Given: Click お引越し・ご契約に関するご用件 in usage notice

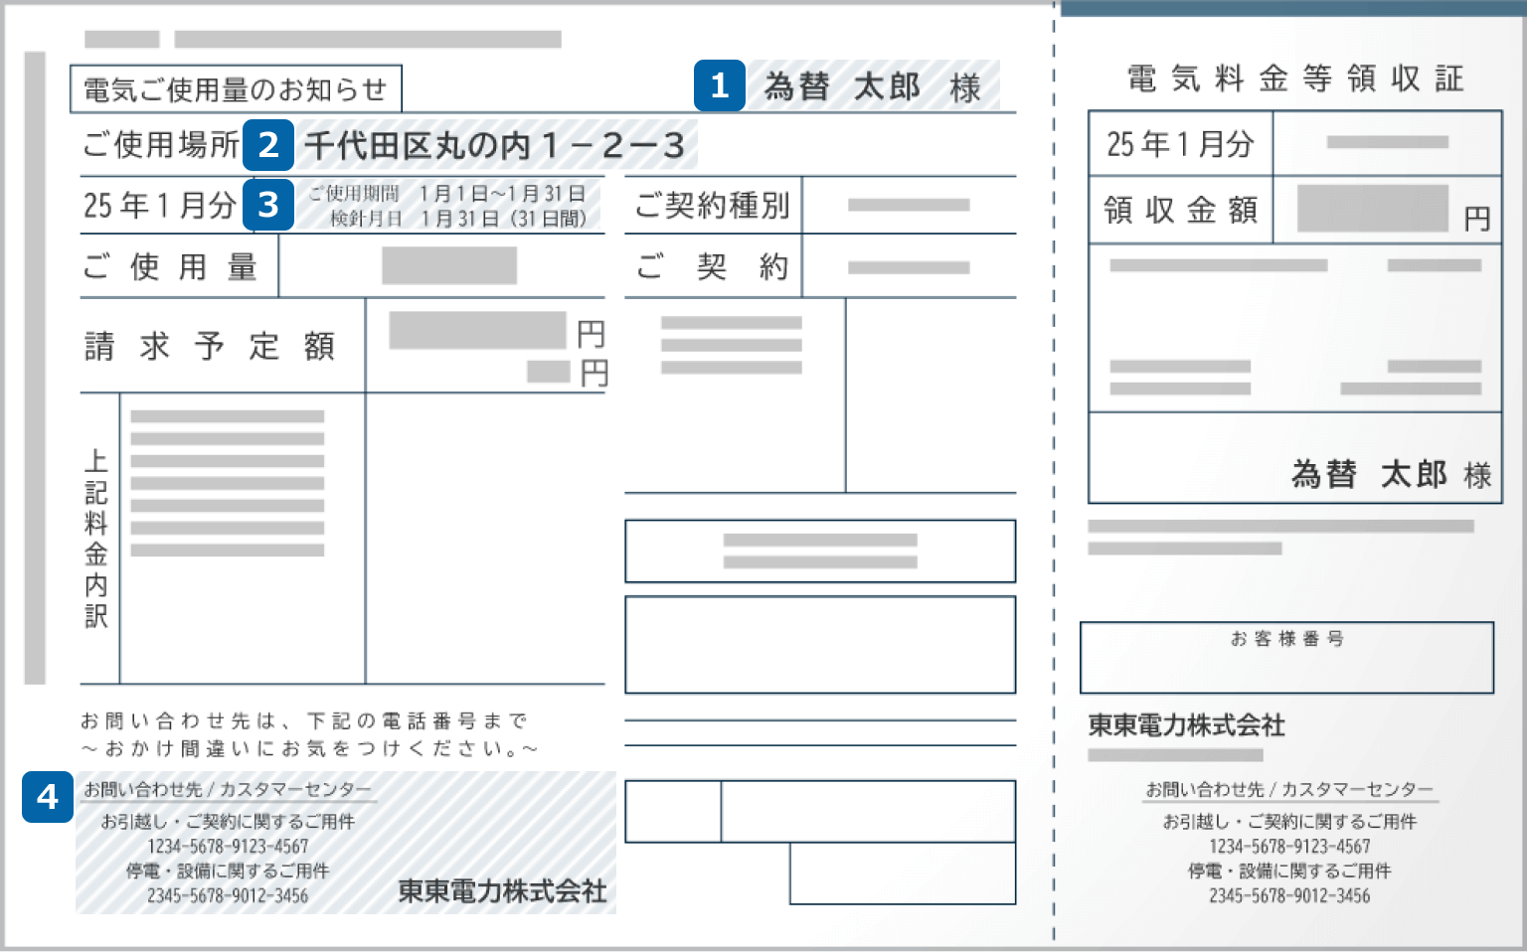Looking at the screenshot, I should 228,822.
